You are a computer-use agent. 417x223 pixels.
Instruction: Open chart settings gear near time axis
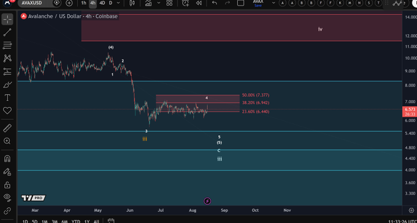coord(411,210)
